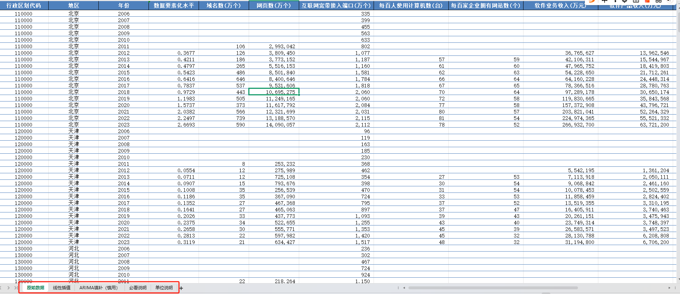Click the cell with value 218,264
Viewport: 680px width, 294px height.
274,281
